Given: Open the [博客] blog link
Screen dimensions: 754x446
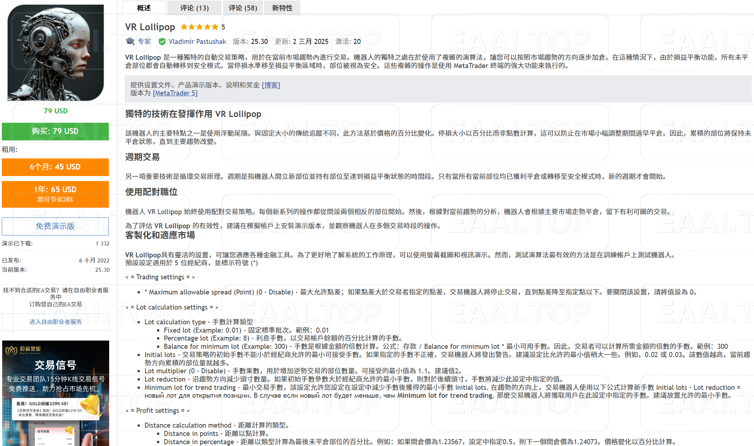Looking at the screenshot, I should [x=271, y=85].
